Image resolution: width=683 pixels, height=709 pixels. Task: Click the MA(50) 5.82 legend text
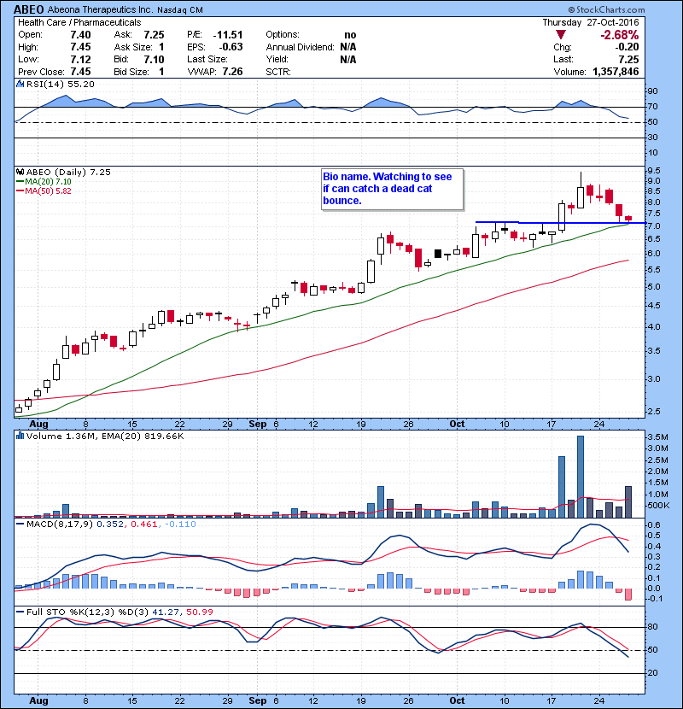48,190
